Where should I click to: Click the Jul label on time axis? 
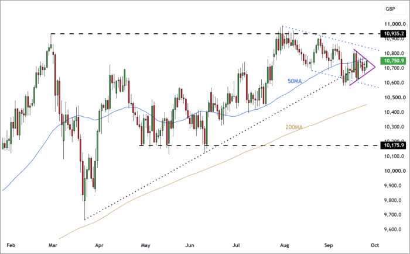tap(236, 245)
